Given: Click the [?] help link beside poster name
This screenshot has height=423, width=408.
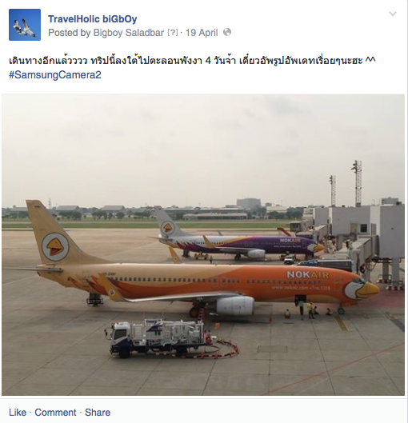Looking at the screenshot, I should point(173,33).
